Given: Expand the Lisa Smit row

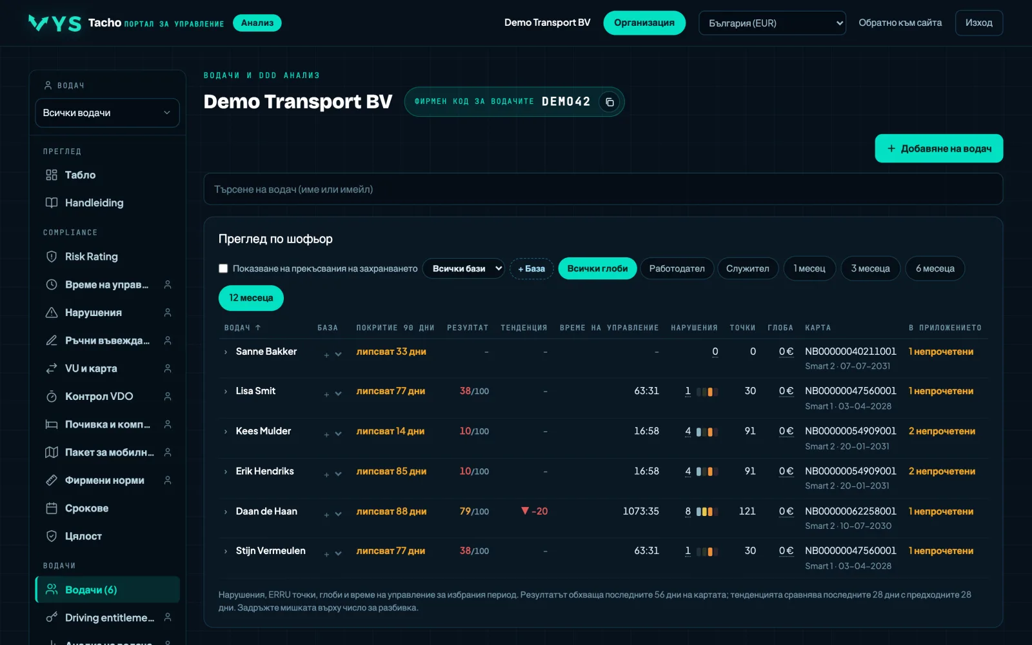Looking at the screenshot, I should [x=226, y=392].
